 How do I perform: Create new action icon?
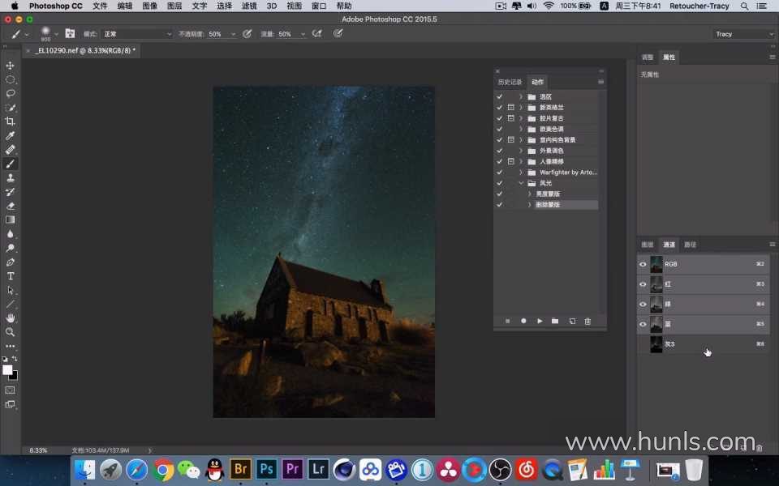(x=572, y=321)
